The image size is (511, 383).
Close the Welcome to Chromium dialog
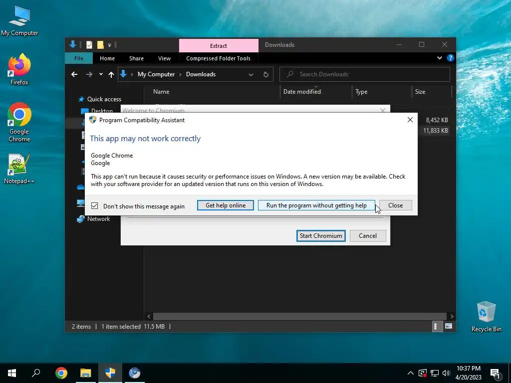[x=383, y=110]
